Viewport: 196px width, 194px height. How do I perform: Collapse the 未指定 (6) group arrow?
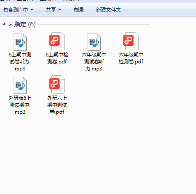[4, 24]
